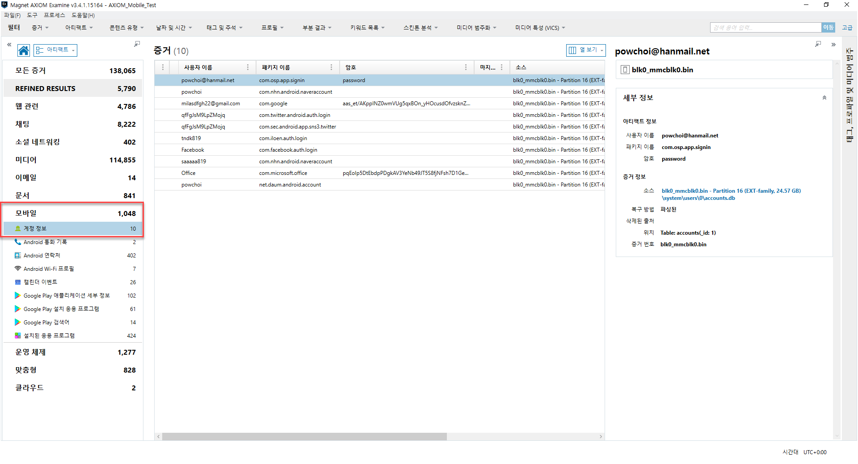The image size is (858, 464).
Task: Select 모든 증거 category
Action: point(73,70)
